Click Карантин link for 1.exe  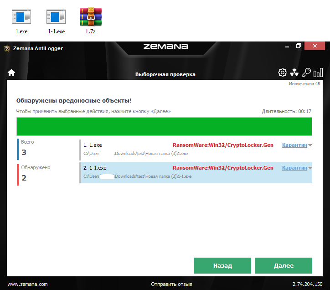pos(294,145)
